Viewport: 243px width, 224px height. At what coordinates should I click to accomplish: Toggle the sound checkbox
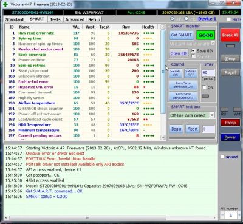[222, 157]
